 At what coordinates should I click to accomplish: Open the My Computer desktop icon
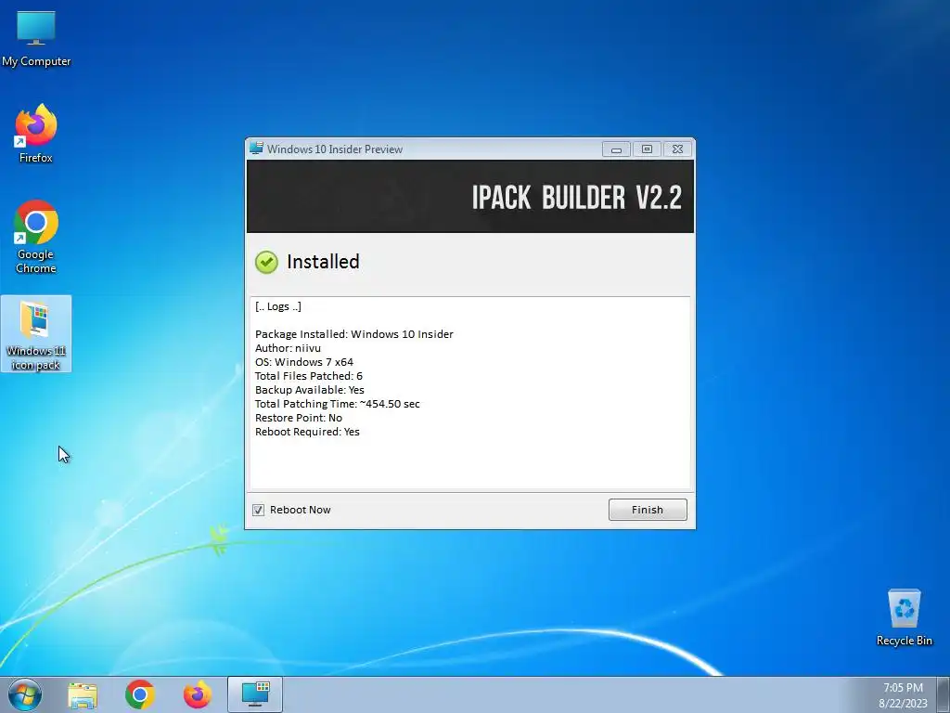pyautogui.click(x=36, y=39)
